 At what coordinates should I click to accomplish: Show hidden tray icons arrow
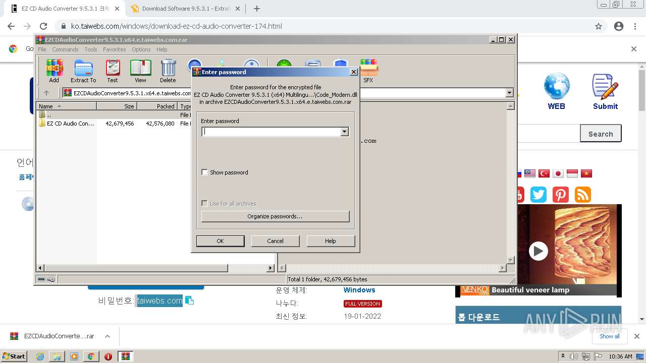563,356
